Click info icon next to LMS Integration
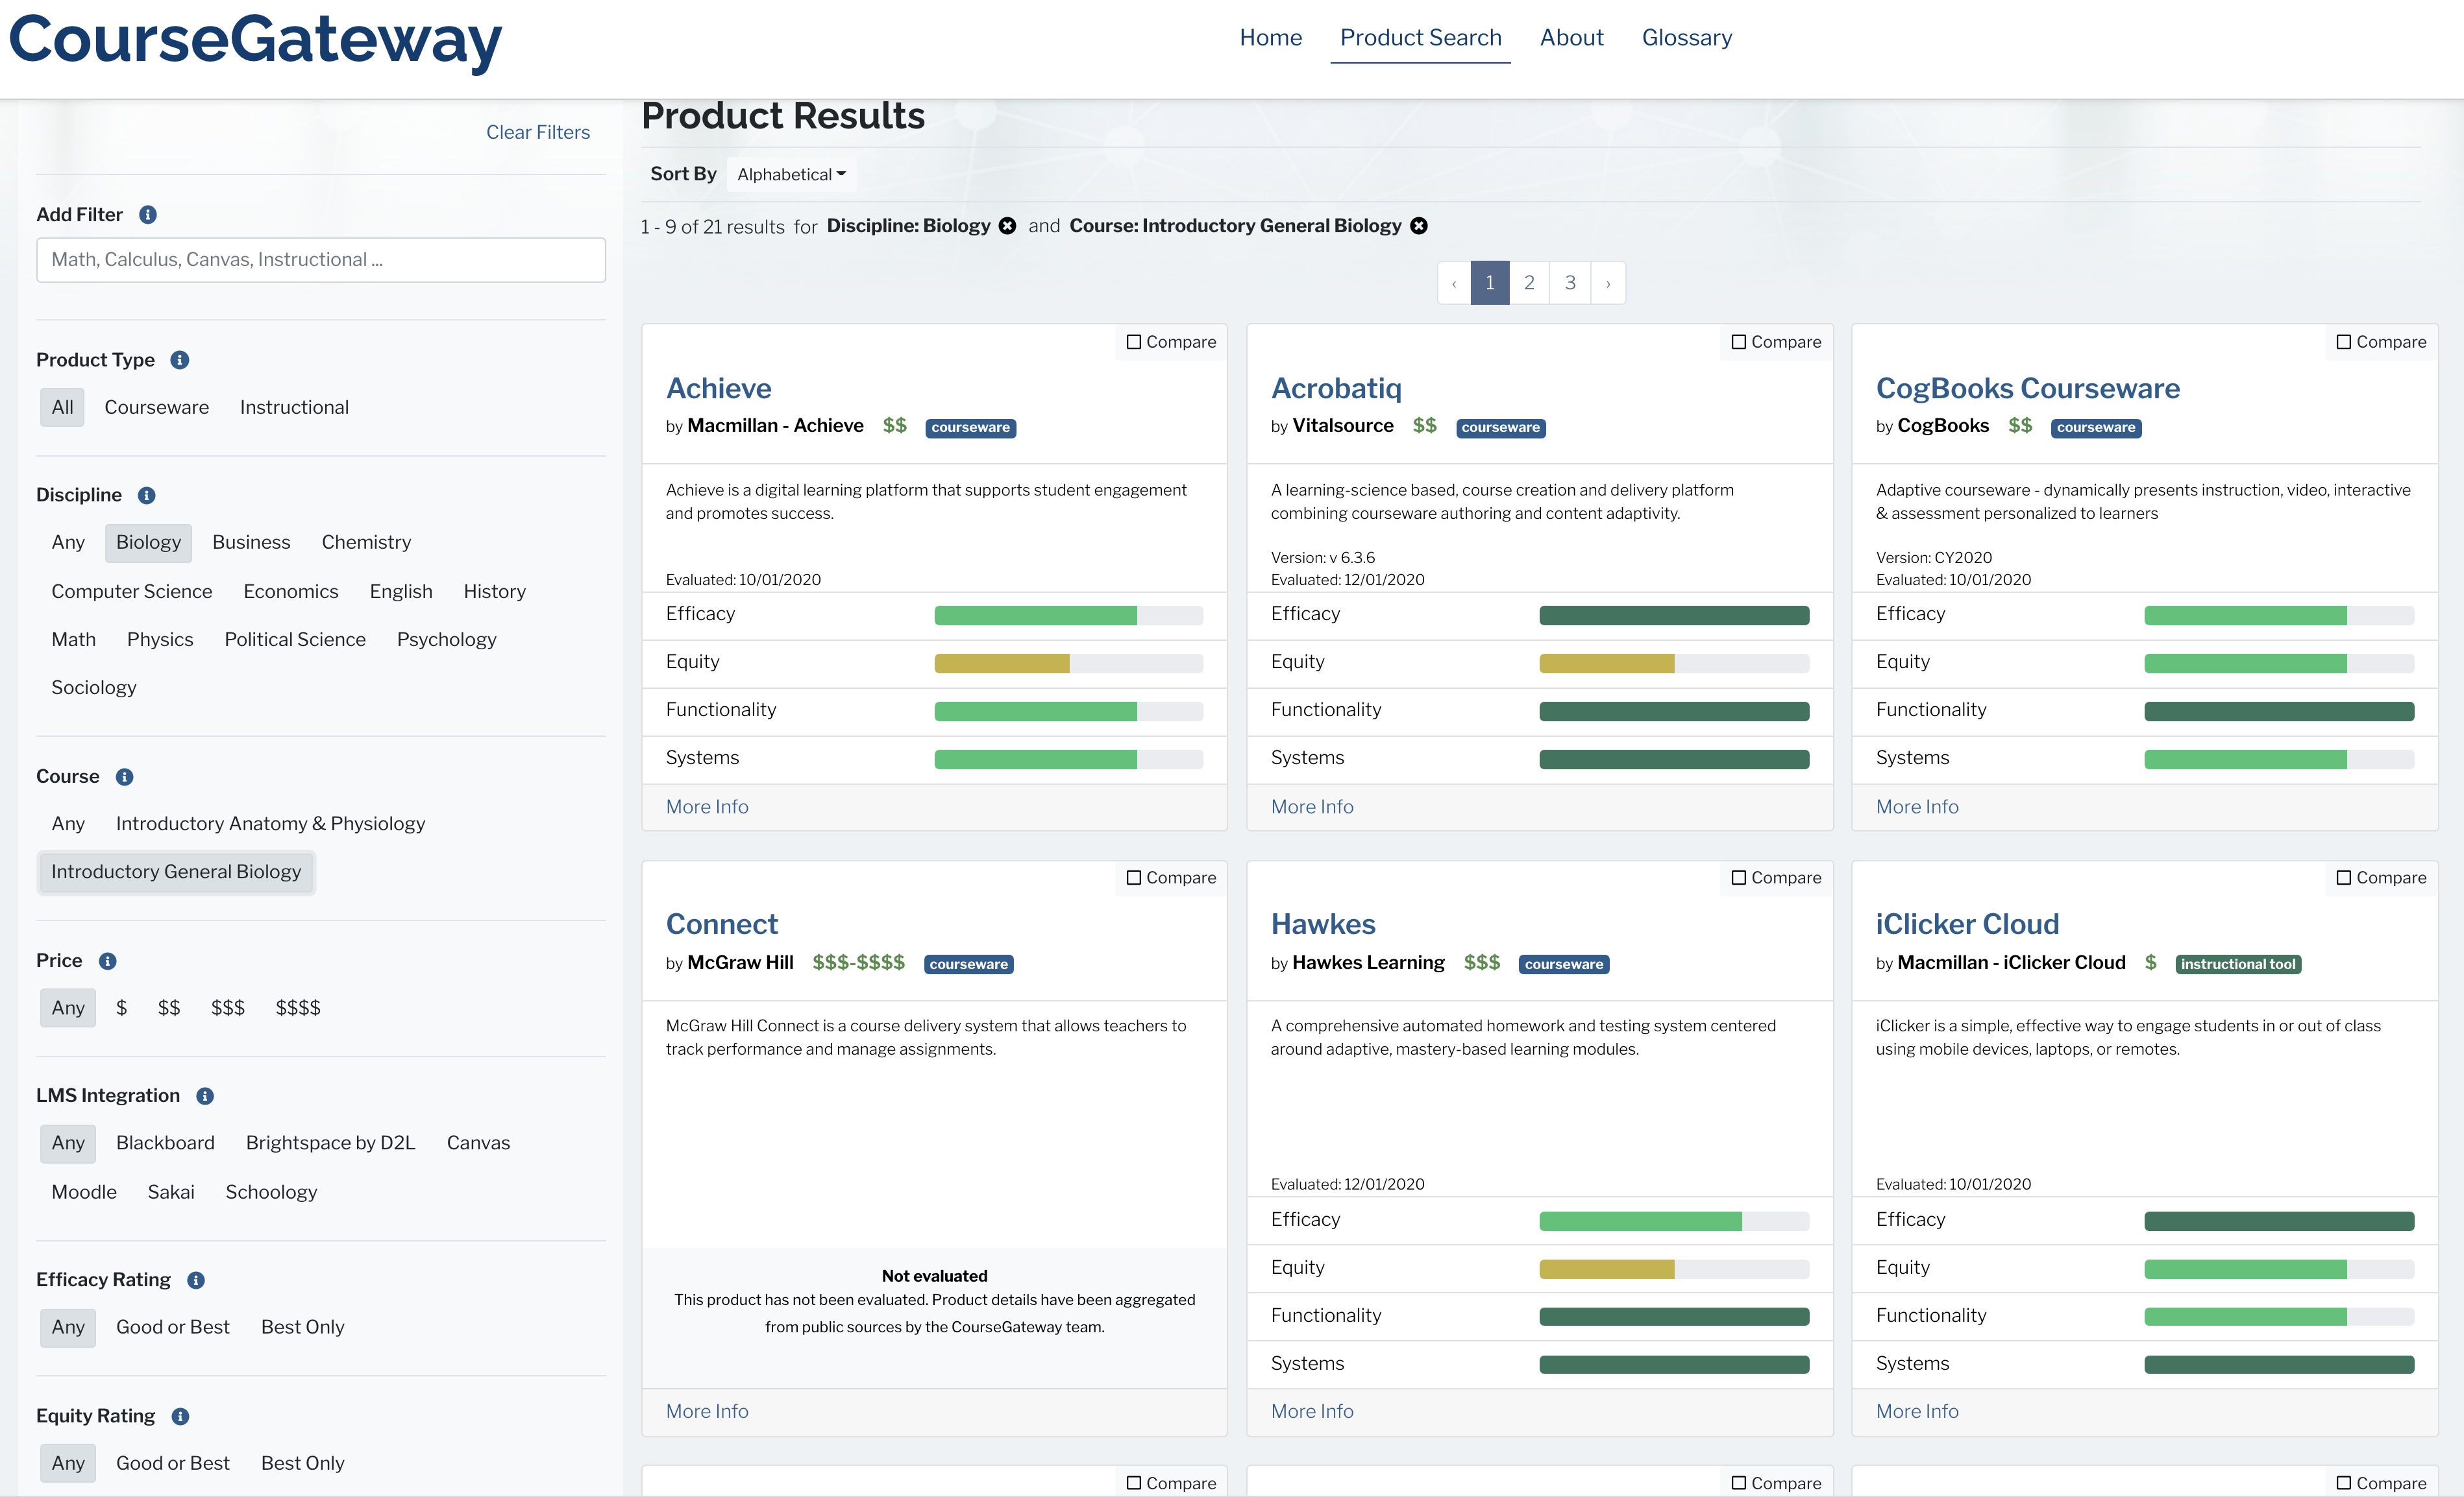 coord(205,1096)
